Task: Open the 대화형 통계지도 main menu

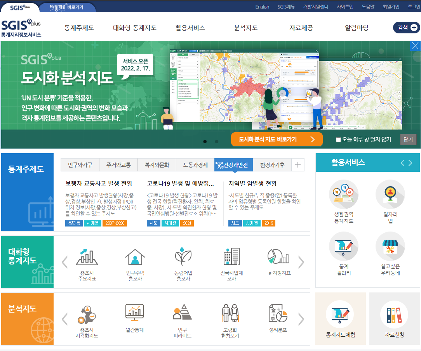Action: point(134,28)
